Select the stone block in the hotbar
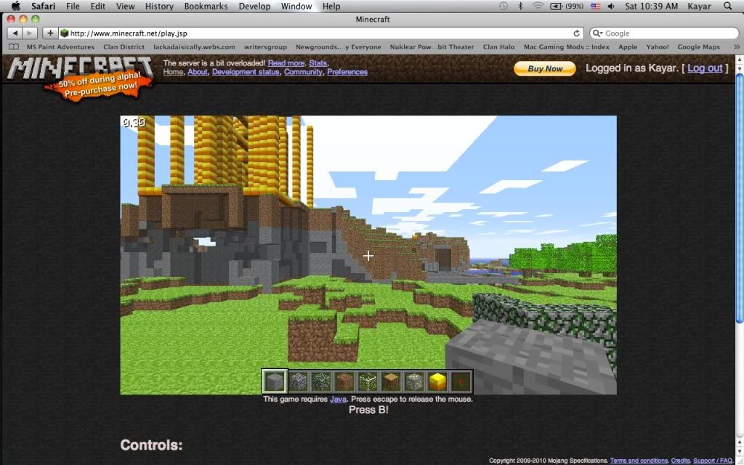744x465 pixels. point(275,381)
